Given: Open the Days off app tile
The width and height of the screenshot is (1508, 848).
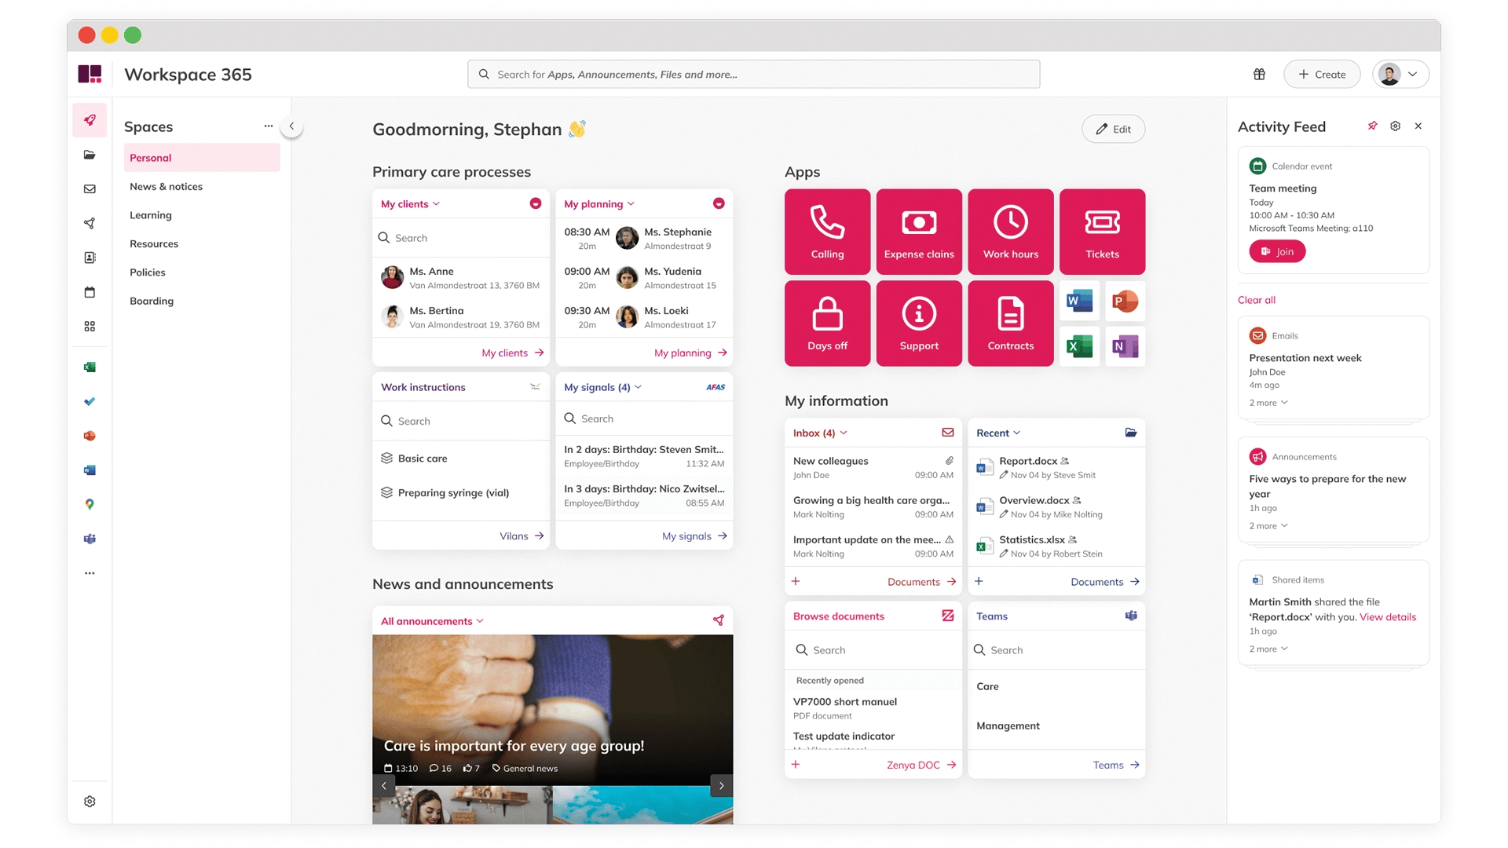Looking at the screenshot, I should click(x=827, y=323).
